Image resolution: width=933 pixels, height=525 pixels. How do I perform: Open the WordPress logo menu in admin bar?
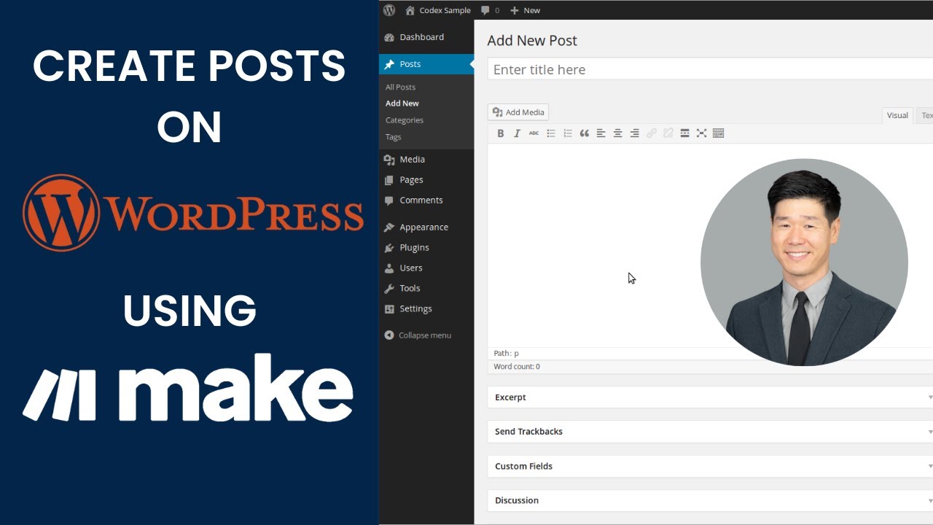[389, 10]
